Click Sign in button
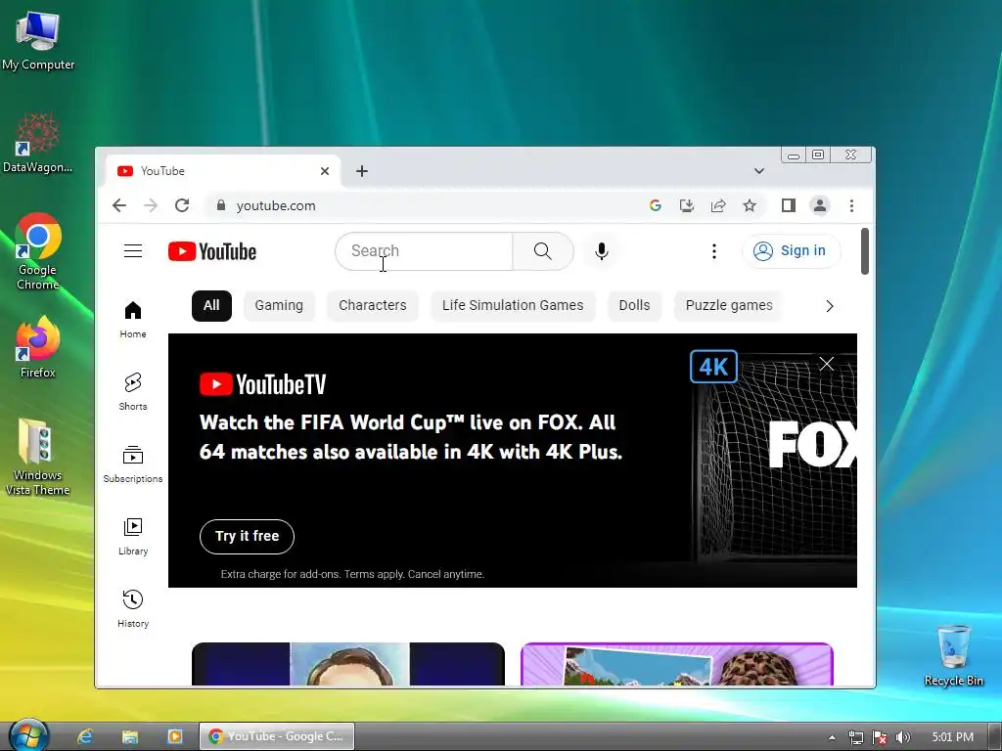 tap(791, 251)
